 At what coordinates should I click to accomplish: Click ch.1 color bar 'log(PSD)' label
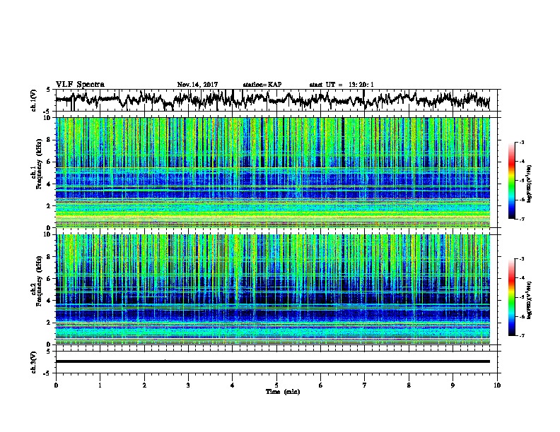(530, 184)
